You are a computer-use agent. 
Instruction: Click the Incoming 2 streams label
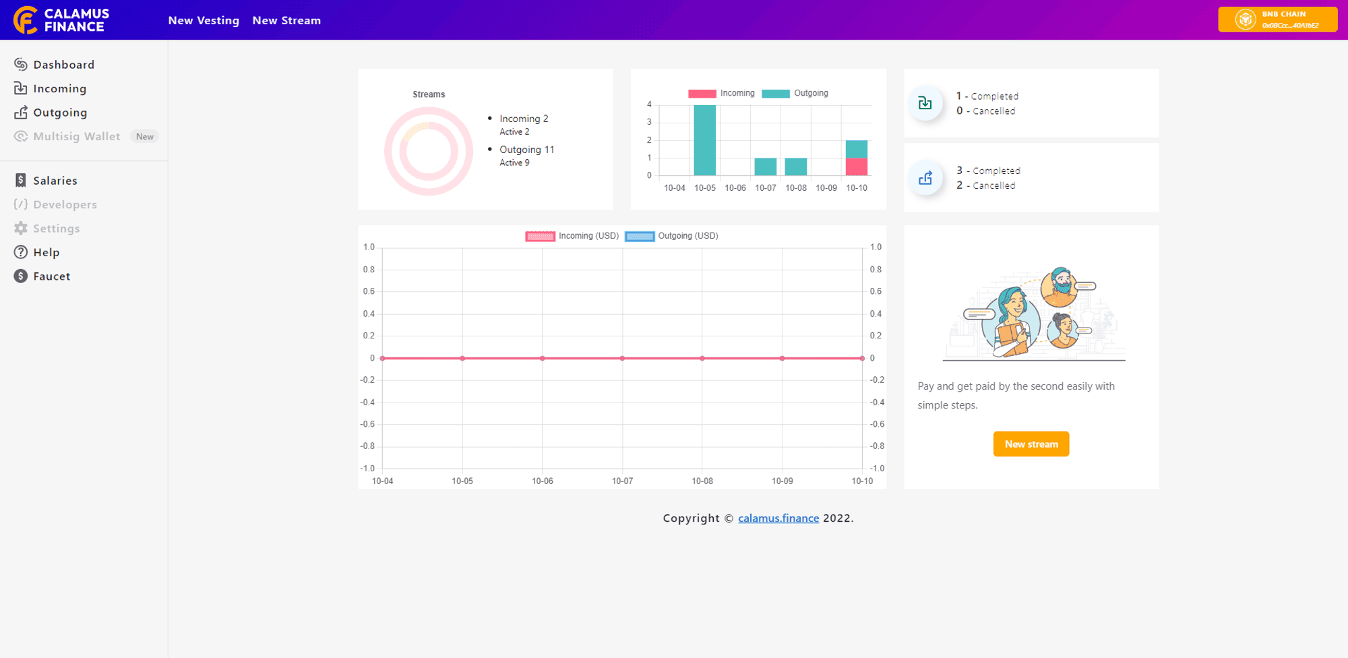pyautogui.click(x=524, y=119)
